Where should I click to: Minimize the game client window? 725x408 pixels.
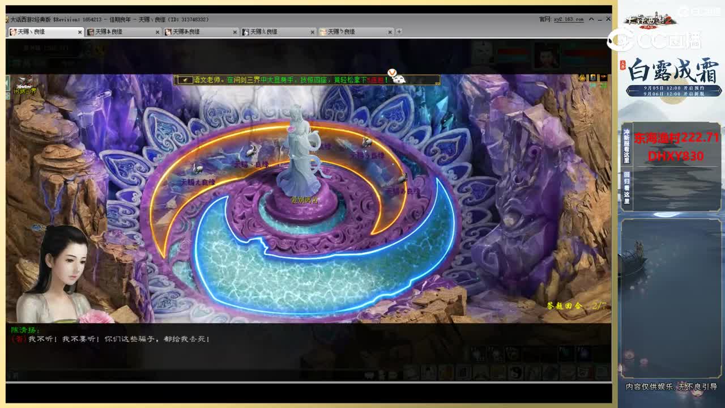pyautogui.click(x=599, y=19)
